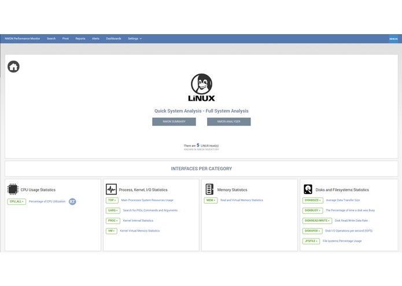This screenshot has width=402, height=286.
Task: Click the memory module icon
Action: [x=209, y=189]
